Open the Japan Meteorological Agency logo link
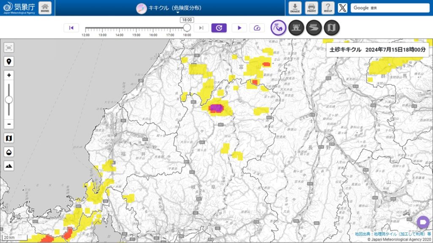 pyautogui.click(x=19, y=8)
